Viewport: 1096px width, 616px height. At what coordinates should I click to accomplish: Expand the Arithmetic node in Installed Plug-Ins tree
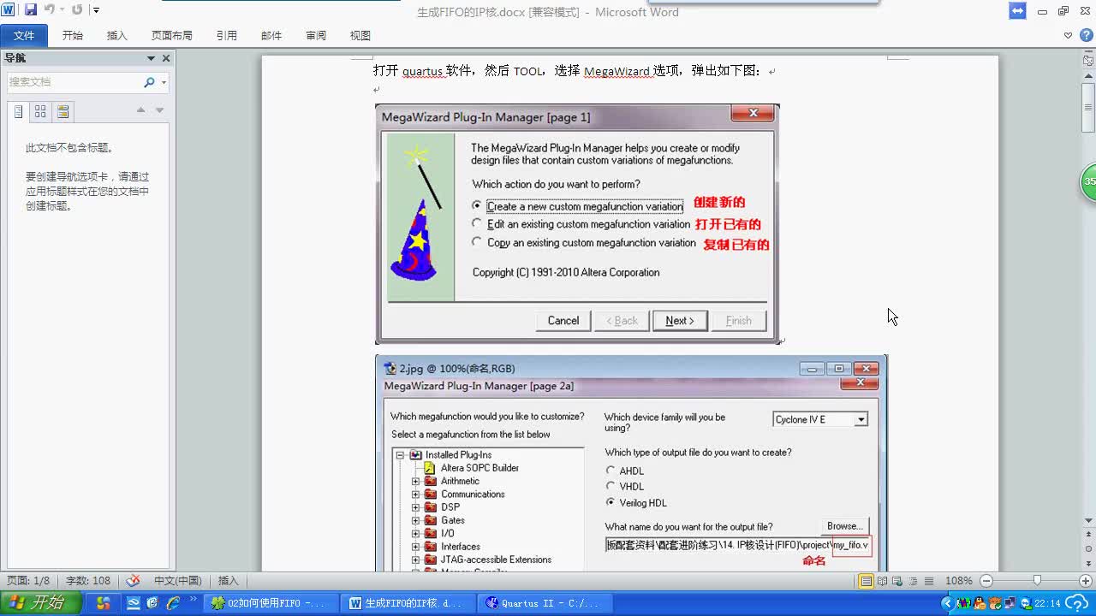[416, 481]
